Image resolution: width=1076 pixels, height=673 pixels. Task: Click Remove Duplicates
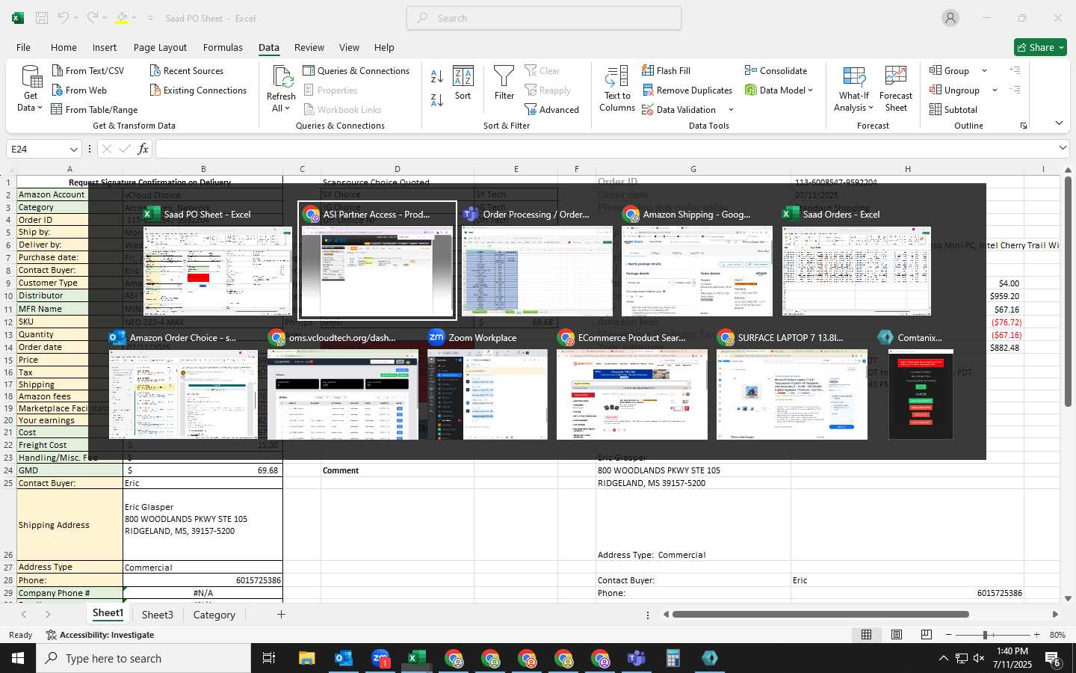pyautogui.click(x=687, y=90)
